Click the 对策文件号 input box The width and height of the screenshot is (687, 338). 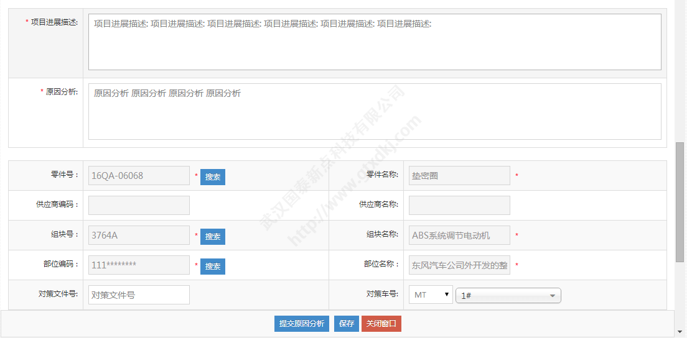click(x=139, y=295)
